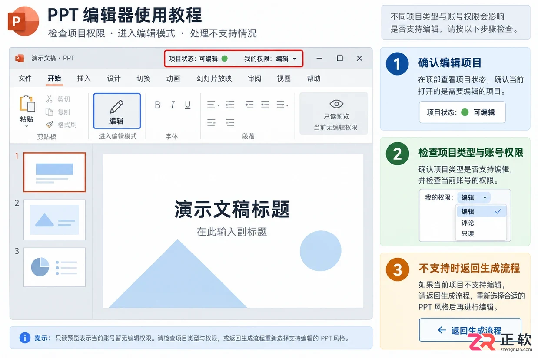Image resolution: width=538 pixels, height=358 pixels.
Task: Switch to the 开始 tab
Action: coord(54,78)
